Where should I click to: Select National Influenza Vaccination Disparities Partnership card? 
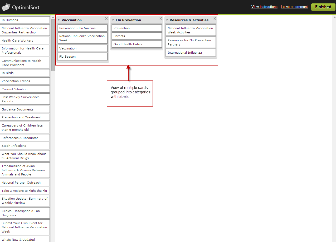tap(25, 30)
